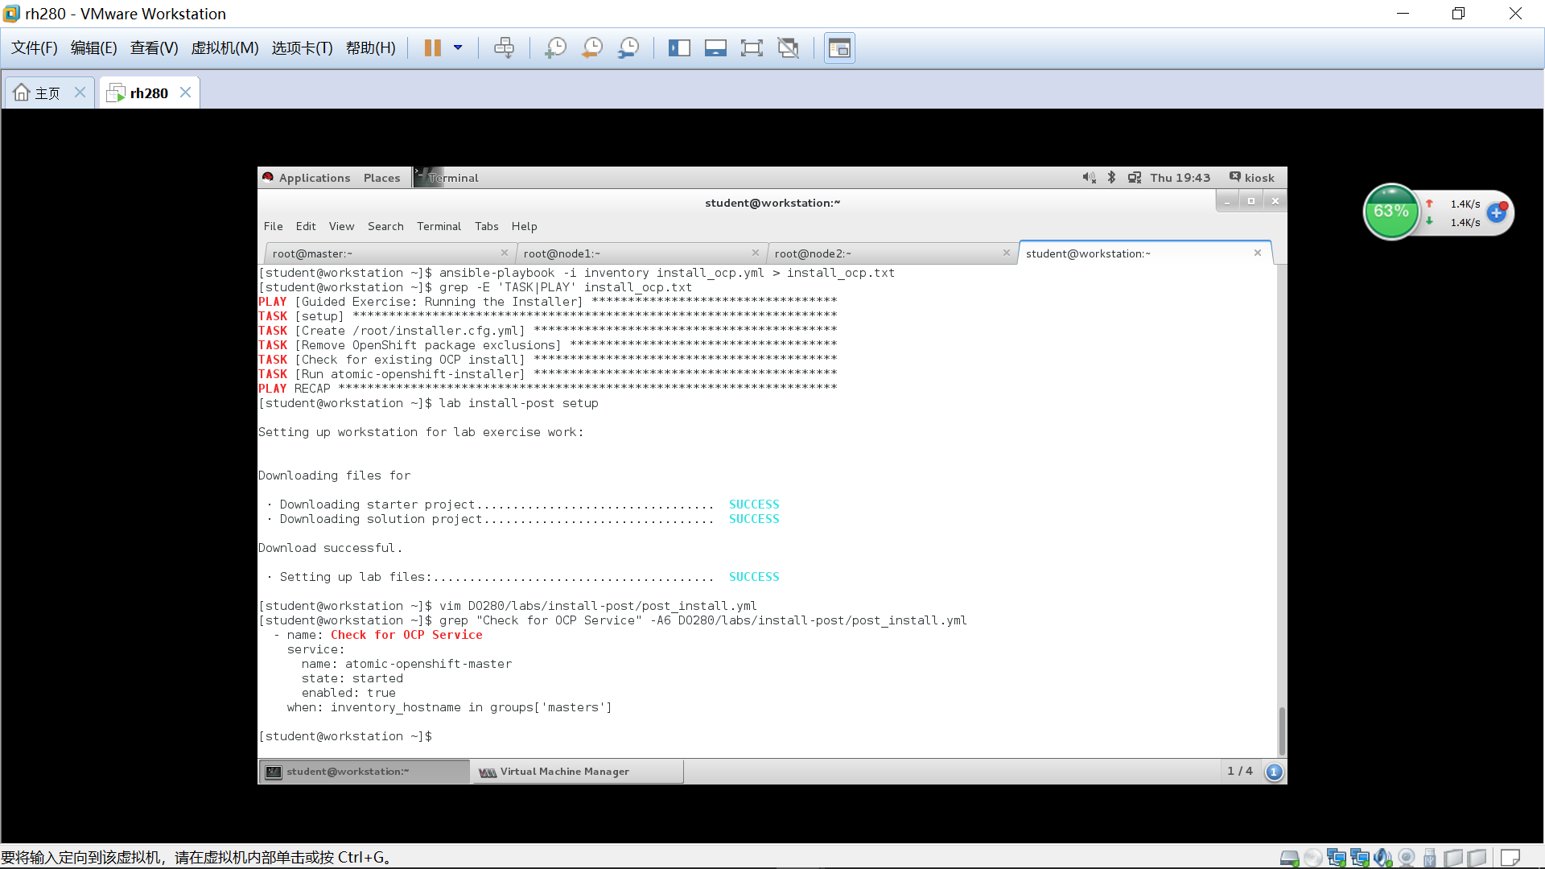This screenshot has height=869, width=1545.
Task: Expand the network speed monitor widget
Action: pos(1497,212)
